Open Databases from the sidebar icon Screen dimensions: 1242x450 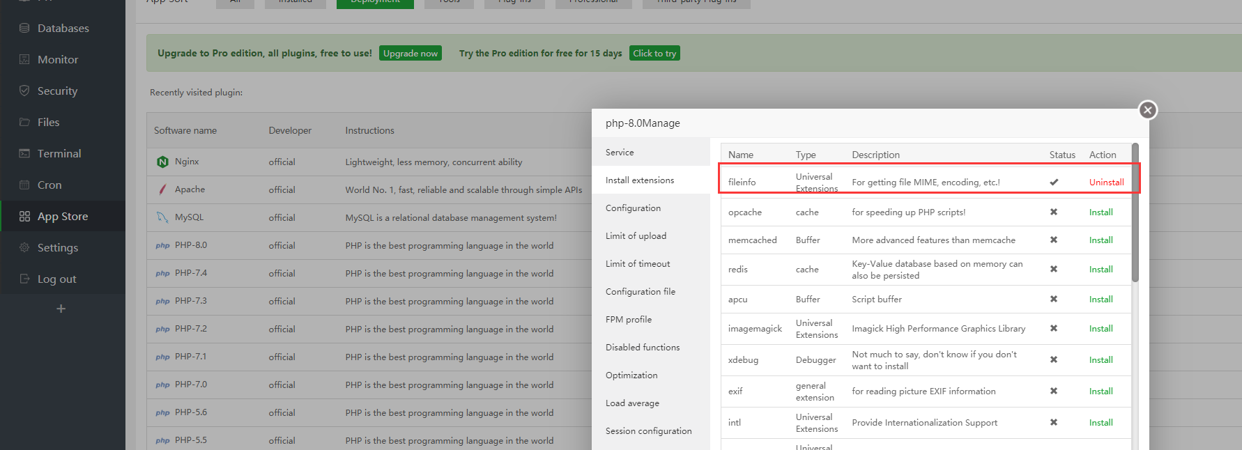(x=24, y=29)
